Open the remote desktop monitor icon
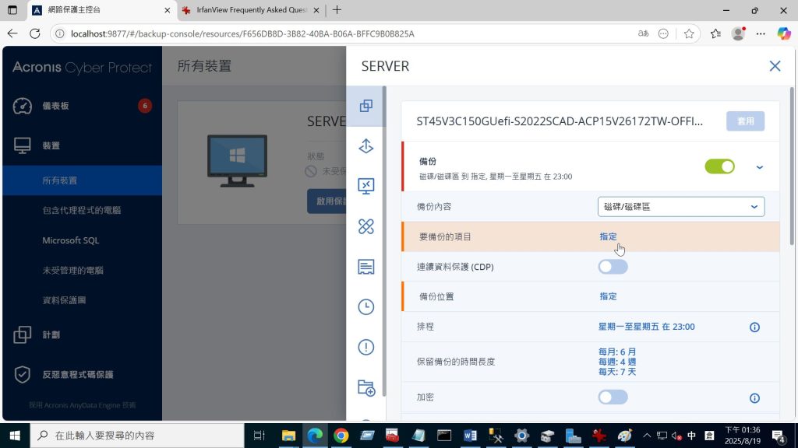The image size is (798, 448). pyautogui.click(x=365, y=186)
